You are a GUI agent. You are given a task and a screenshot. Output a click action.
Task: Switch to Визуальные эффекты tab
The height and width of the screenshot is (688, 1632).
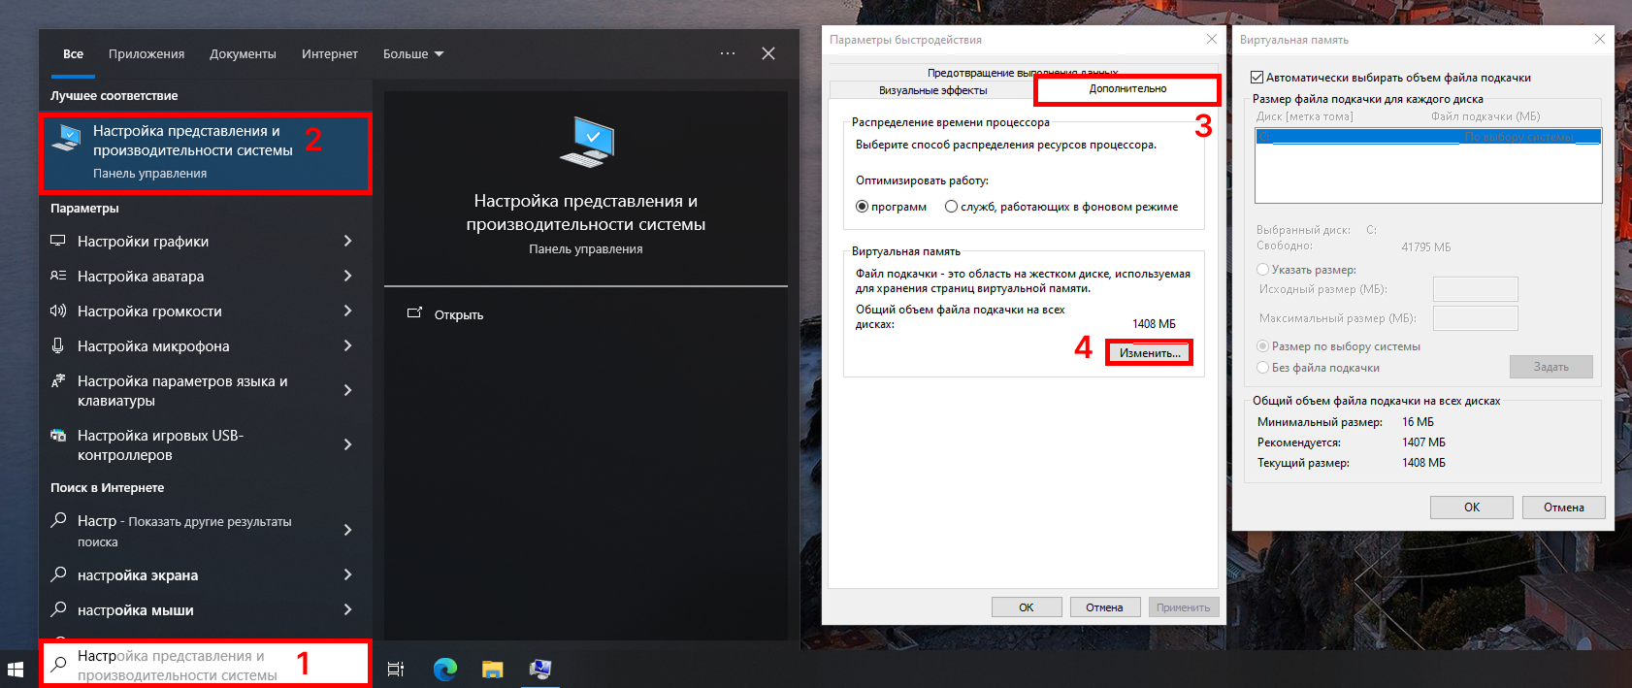932,90
